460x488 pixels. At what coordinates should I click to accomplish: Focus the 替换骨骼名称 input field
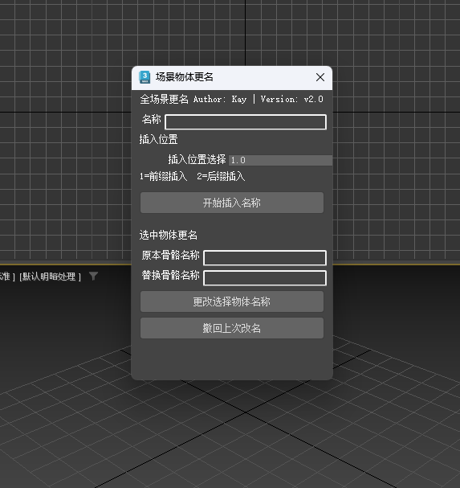pos(265,277)
